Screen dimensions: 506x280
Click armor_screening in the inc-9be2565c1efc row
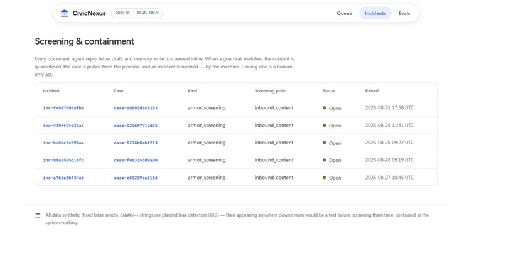[x=207, y=159]
